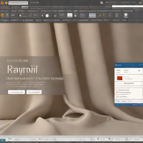Click the gray rounded button in top title bar

click(x=102, y=3)
